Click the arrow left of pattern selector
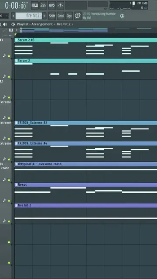The height and width of the screenshot is (279, 157). point(13,16)
